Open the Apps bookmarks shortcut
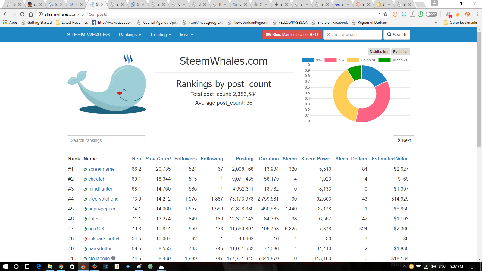The image size is (482, 271). click(10, 23)
